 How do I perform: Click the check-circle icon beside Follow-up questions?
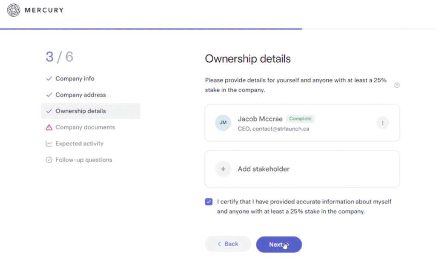tap(49, 160)
